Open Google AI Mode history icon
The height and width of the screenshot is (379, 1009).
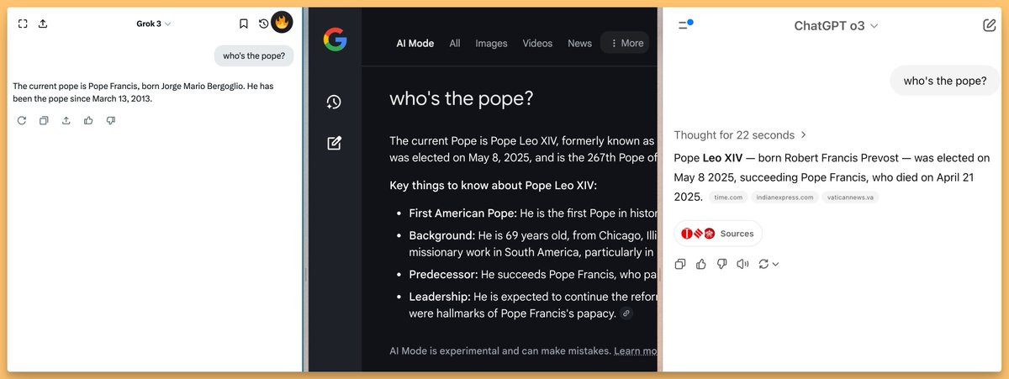tap(334, 102)
